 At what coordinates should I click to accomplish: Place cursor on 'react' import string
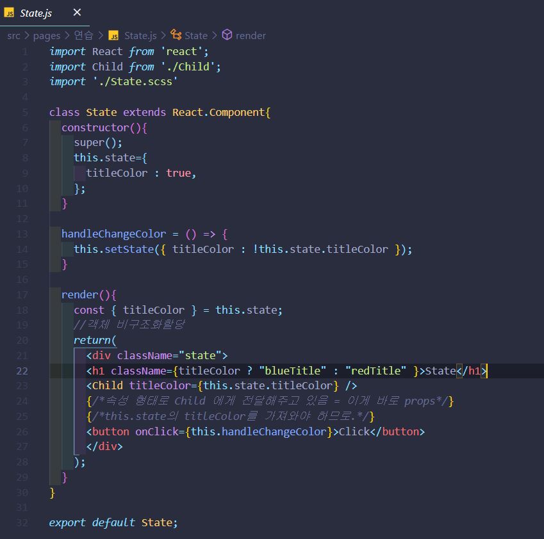click(181, 52)
